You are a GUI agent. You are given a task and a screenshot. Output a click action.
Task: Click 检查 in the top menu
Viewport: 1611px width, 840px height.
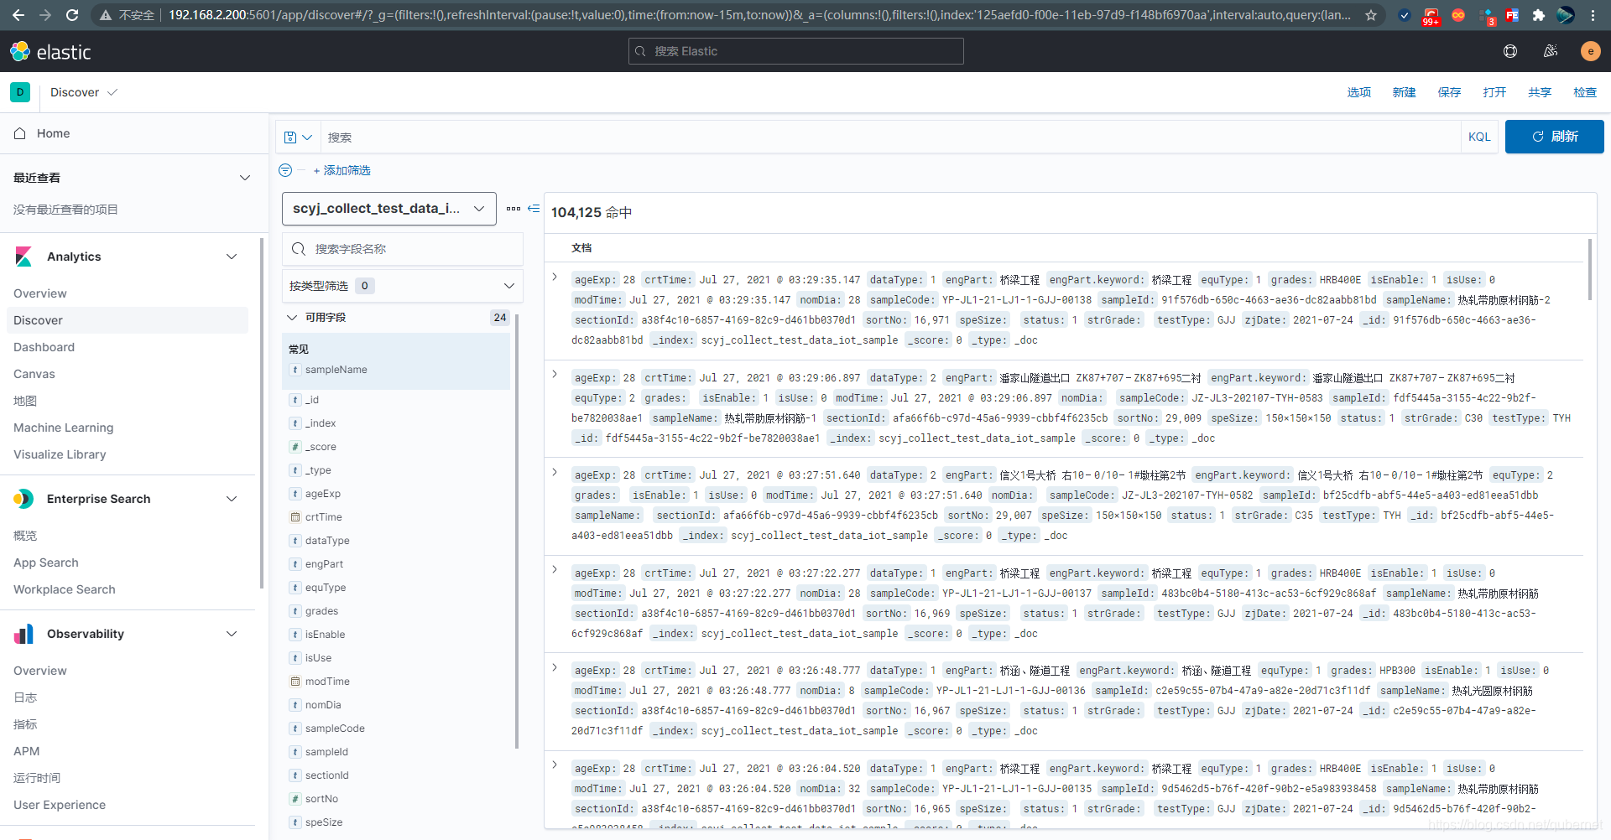(x=1585, y=92)
